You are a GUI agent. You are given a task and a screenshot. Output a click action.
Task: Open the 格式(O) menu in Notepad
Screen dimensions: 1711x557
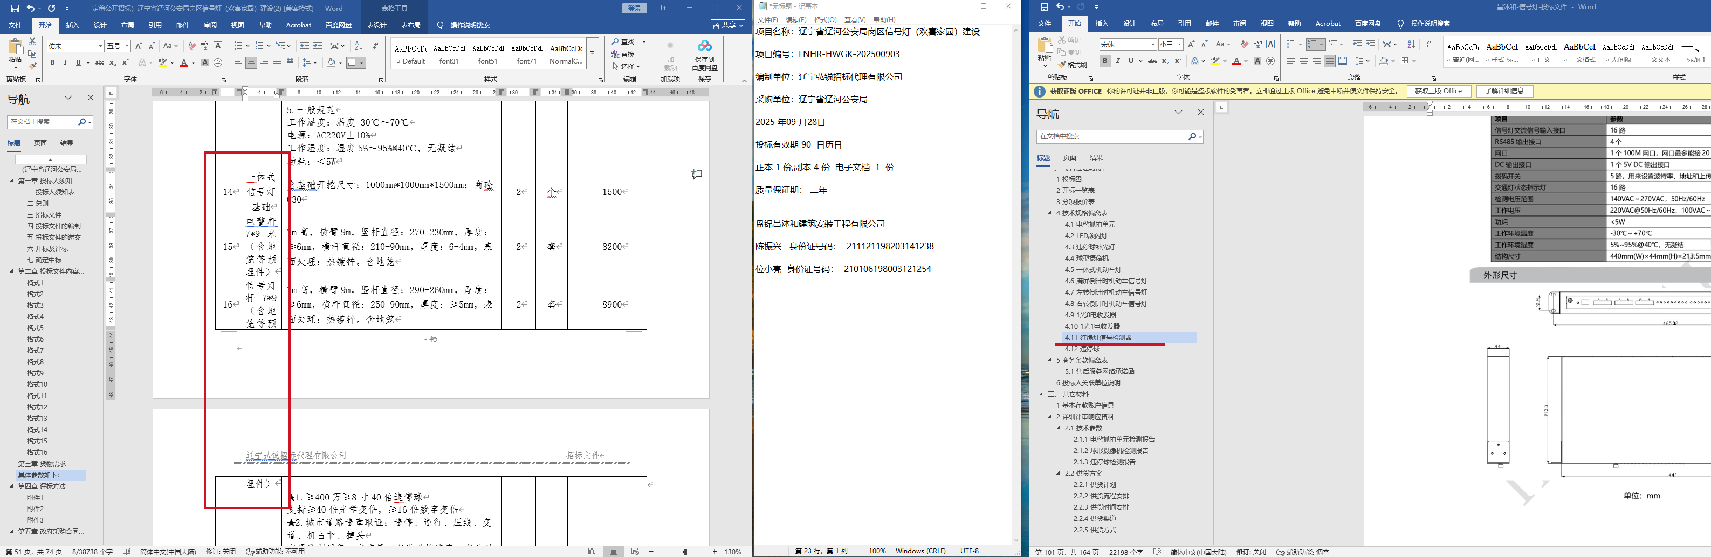pyautogui.click(x=826, y=20)
